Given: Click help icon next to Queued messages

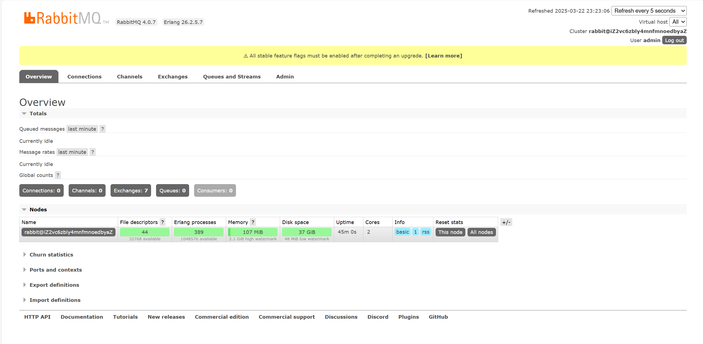Looking at the screenshot, I should 103,129.
